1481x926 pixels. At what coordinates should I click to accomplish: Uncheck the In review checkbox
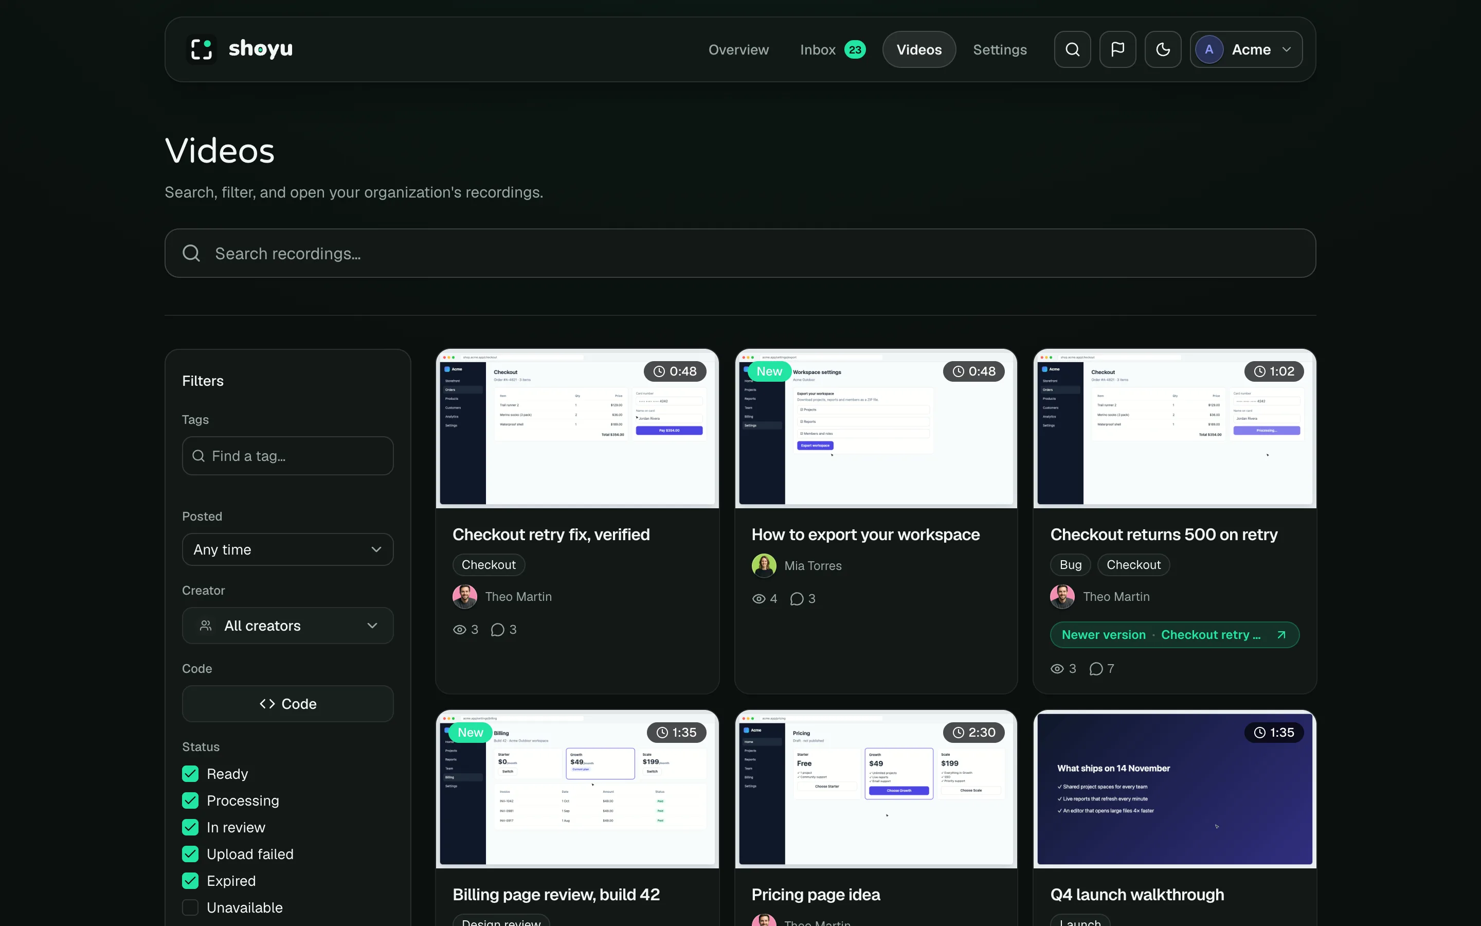point(190,827)
